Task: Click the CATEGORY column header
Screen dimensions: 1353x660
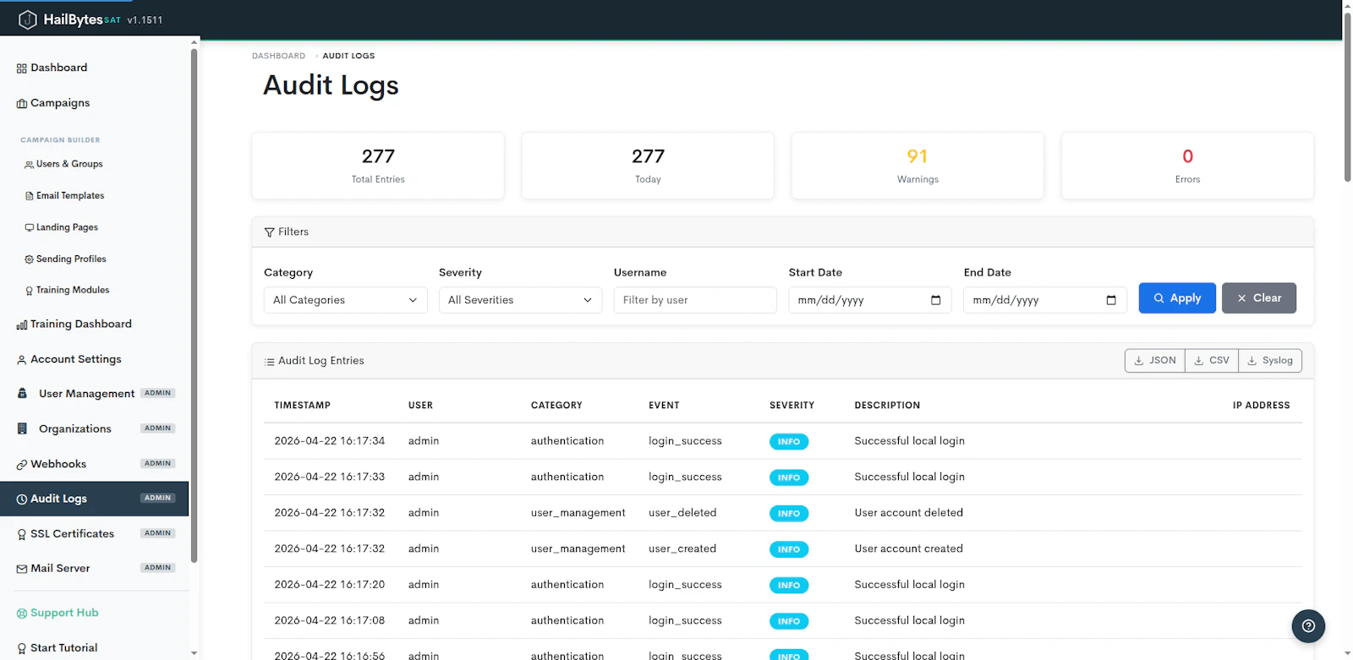Action: pos(556,406)
